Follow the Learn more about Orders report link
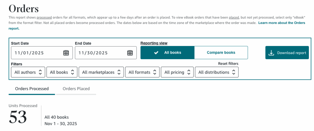The width and height of the screenshot is (314, 131). 281,23
